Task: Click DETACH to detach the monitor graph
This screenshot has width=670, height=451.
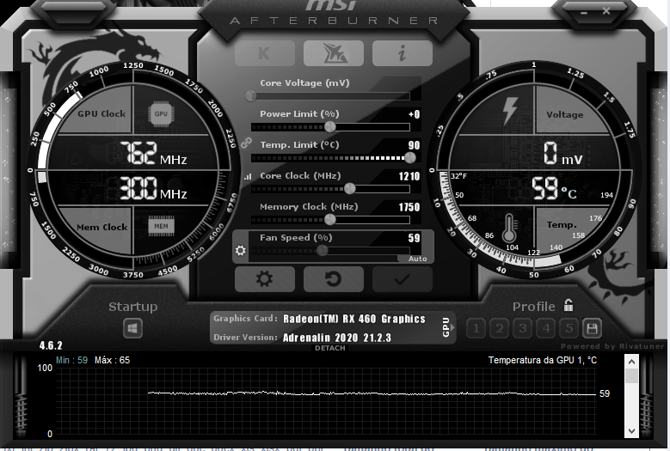Action: (x=330, y=348)
